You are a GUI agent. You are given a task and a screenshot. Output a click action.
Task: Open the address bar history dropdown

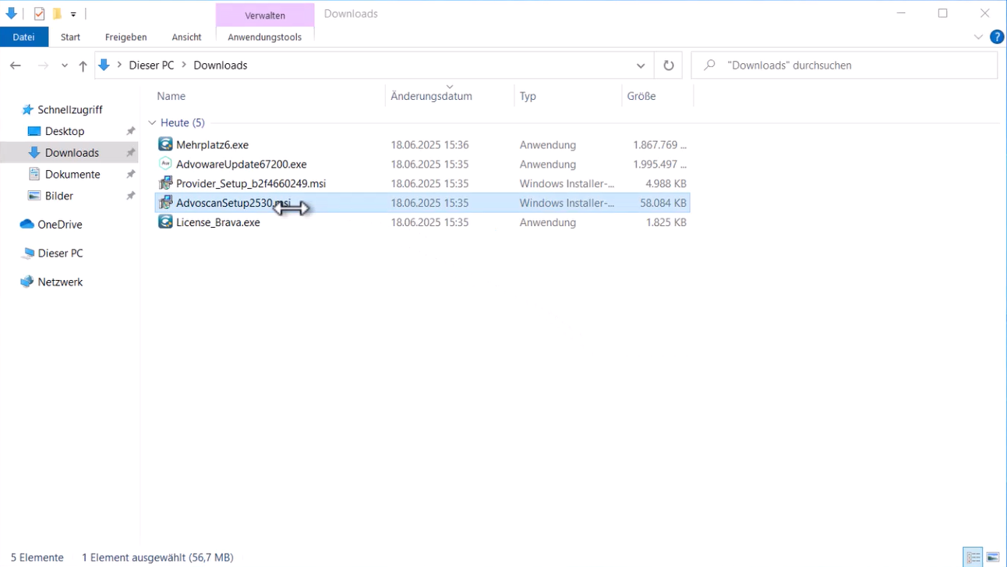coord(641,66)
